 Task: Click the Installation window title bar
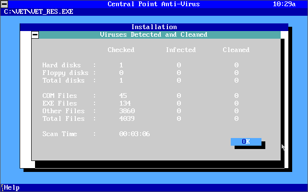[154, 27]
